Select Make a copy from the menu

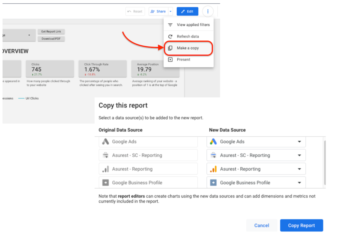click(188, 48)
